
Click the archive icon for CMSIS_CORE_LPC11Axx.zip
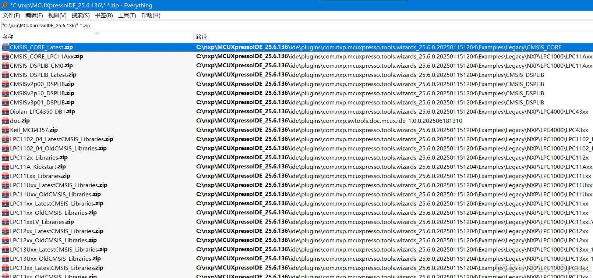(x=6, y=57)
